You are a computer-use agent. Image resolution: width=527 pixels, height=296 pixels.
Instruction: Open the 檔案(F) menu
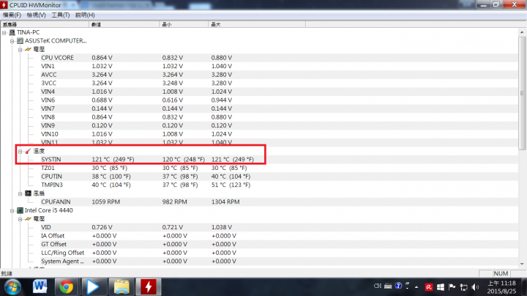click(12, 15)
